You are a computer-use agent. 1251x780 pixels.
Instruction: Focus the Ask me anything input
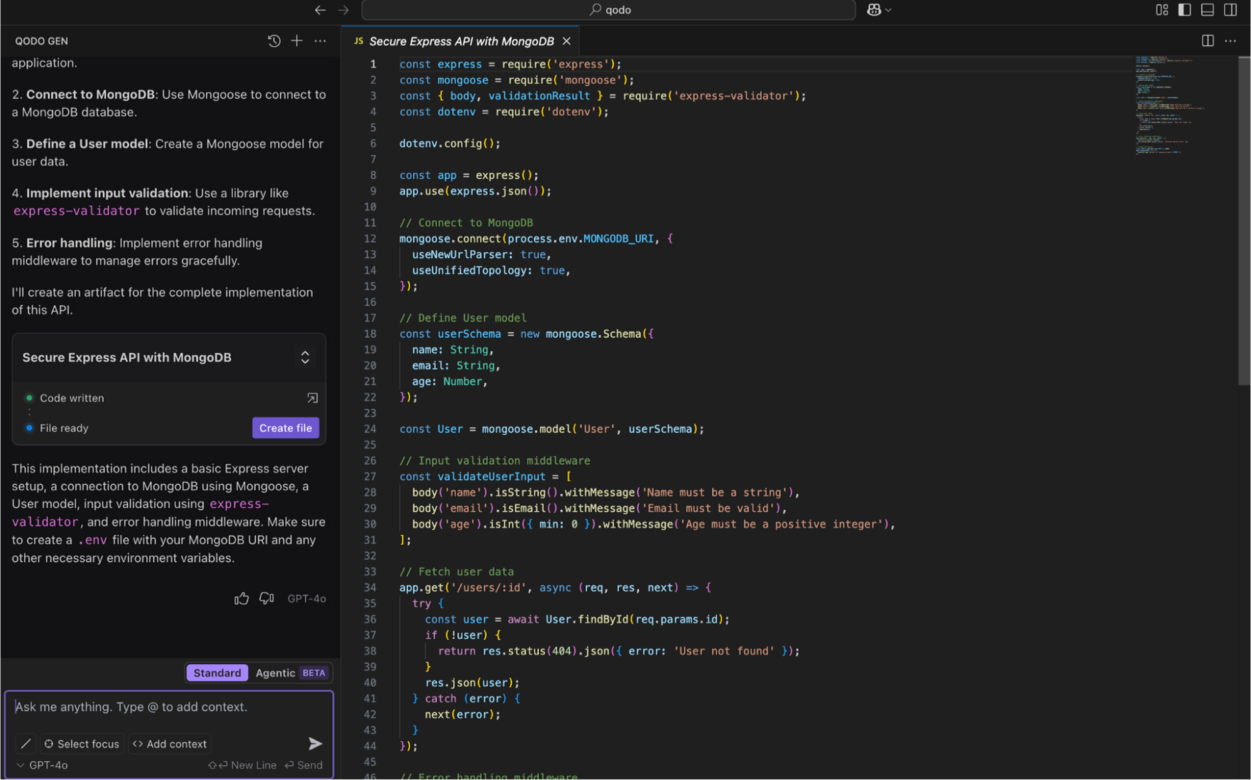coord(169,707)
